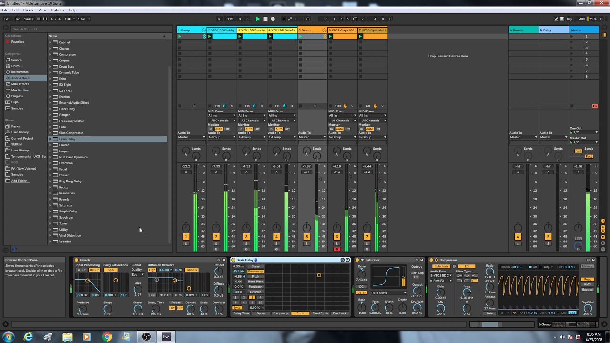This screenshot has width=610, height=343.
Task: Enable Lo Cut in Reverb
Action: pos(81,270)
